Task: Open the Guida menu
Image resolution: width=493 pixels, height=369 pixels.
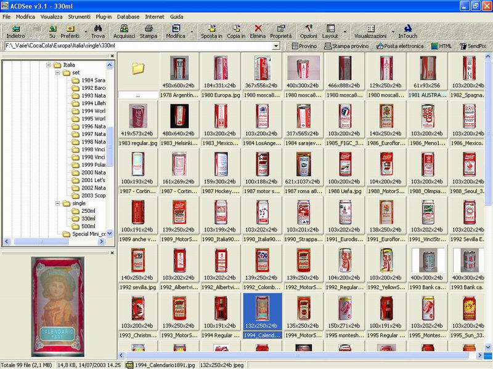Action: click(176, 17)
